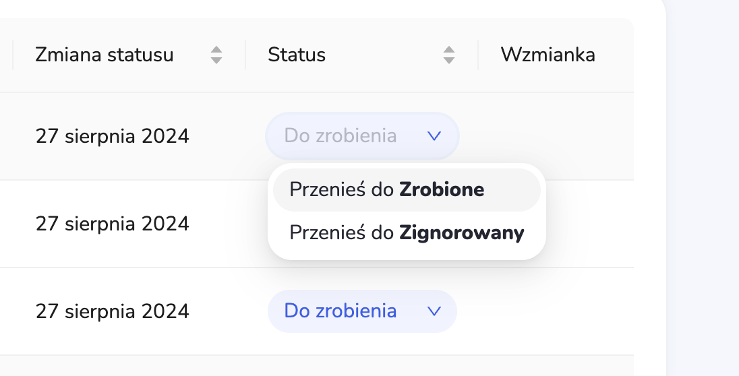Click ascending sort arrow in Zmiana statusu header
The image size is (739, 376).
216,50
